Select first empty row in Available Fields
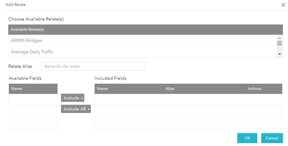Image resolution: width=288 pixels, height=146 pixels. 33,100
